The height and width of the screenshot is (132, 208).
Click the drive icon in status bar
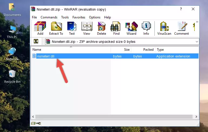pos(33,123)
